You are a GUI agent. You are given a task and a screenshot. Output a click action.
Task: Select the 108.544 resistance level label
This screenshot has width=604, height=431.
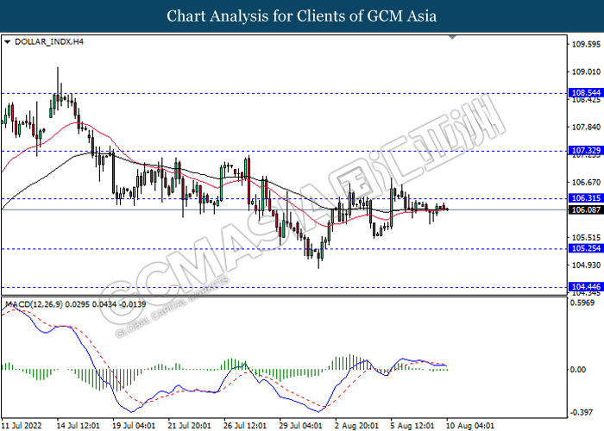point(586,93)
